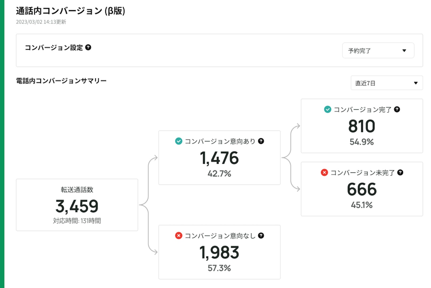The height and width of the screenshot is (288, 431).
Task: Click the arrow of 予約完了 dropdown
Action: pyautogui.click(x=404, y=50)
